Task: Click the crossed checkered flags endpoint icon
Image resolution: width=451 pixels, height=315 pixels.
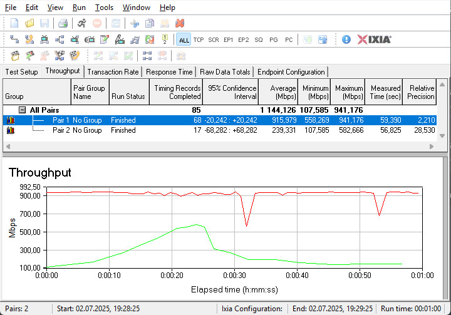Action: pyautogui.click(x=60, y=56)
